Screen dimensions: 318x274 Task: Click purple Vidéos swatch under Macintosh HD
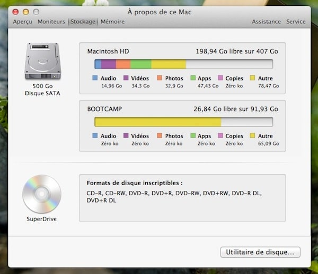click(126, 78)
